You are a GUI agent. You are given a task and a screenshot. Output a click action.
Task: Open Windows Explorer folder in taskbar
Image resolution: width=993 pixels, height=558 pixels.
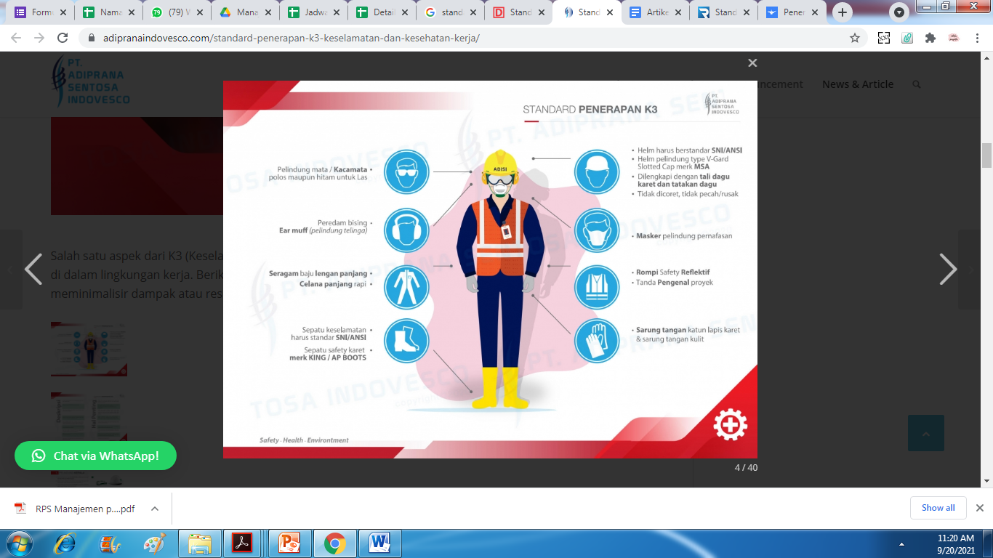(199, 543)
